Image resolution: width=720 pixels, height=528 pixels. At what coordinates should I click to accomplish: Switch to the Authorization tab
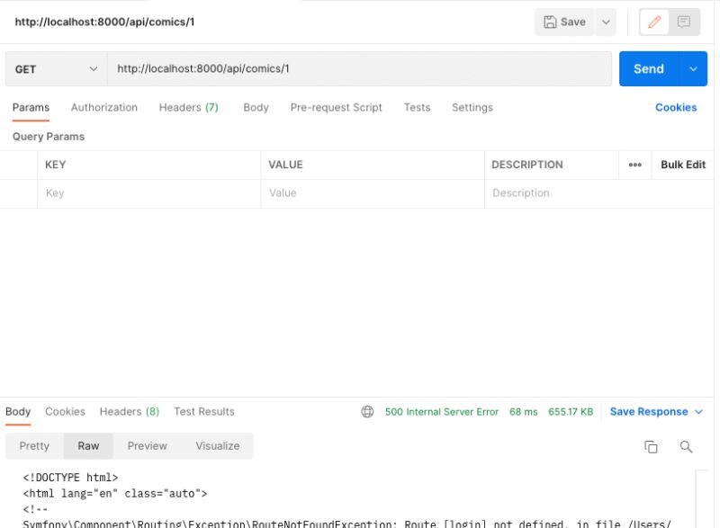[x=104, y=107]
